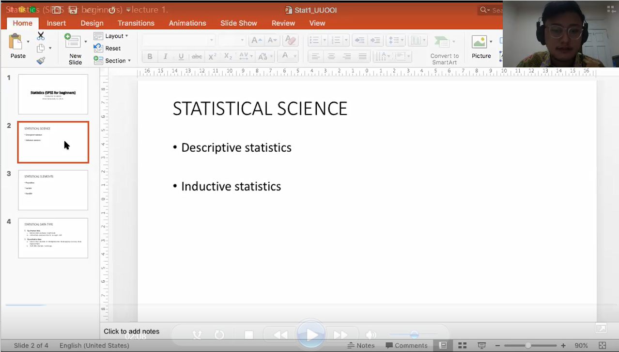Open the Change Case menu
The height and width of the screenshot is (352, 619).
(x=265, y=56)
